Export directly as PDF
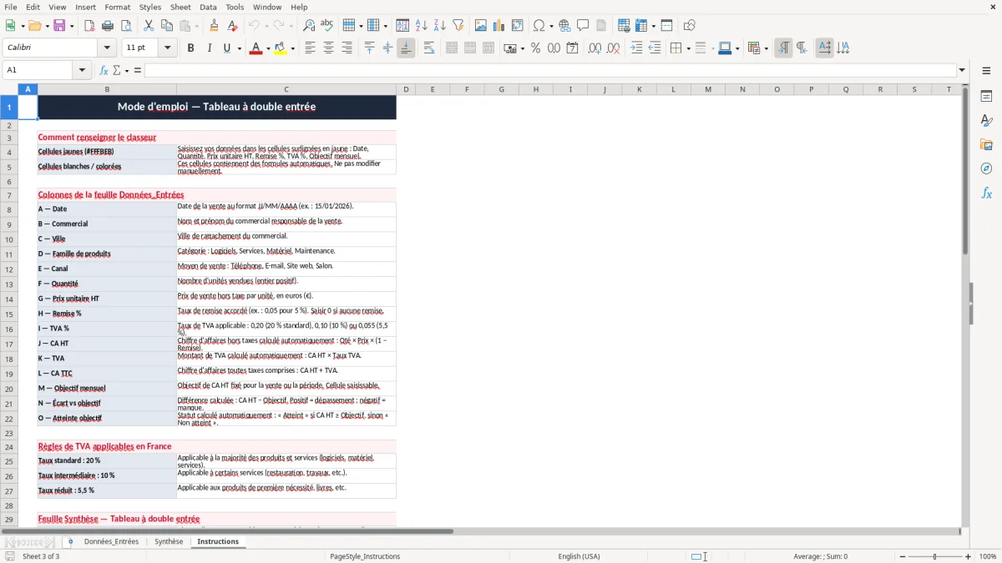1002x563 pixels. pyautogui.click(x=89, y=26)
